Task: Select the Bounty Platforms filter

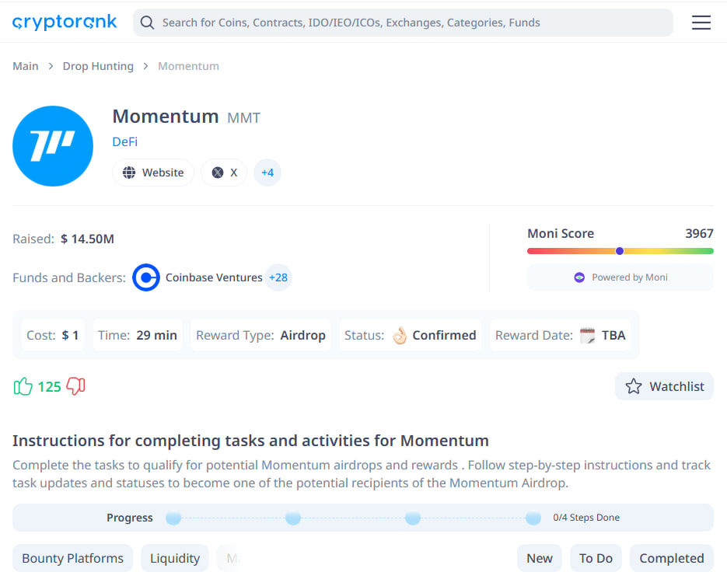Action: pos(72,558)
